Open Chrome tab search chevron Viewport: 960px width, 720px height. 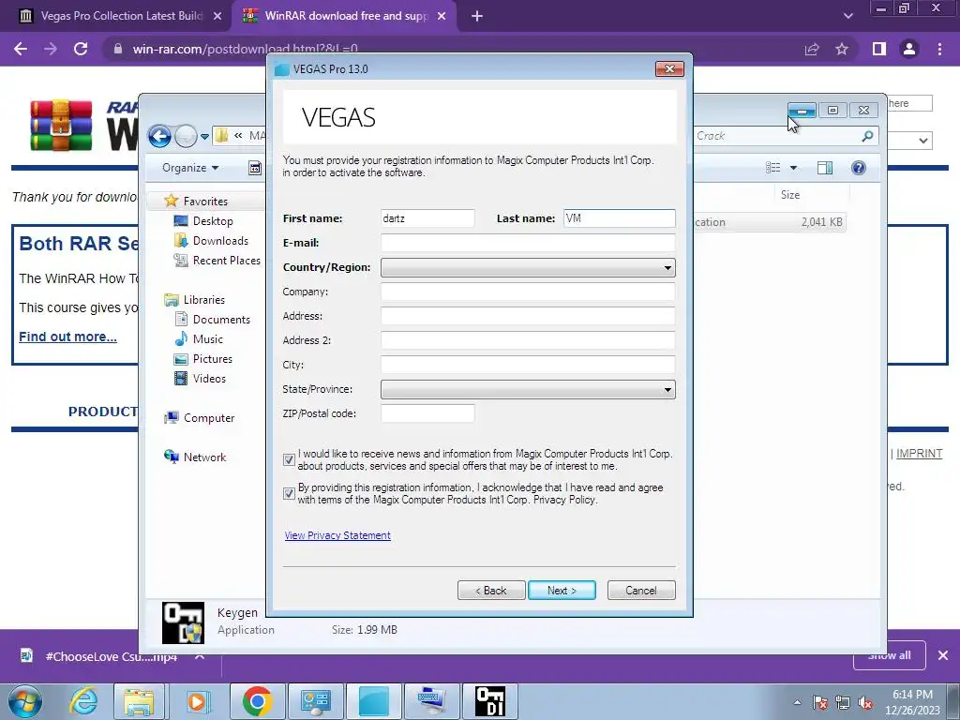[847, 16]
